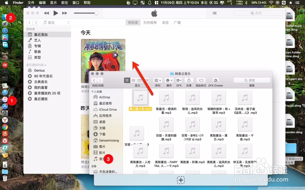Open the Up Next list icon in iTunes
Image resolution: width=305 pixels, height=190 pixels.
214,13
